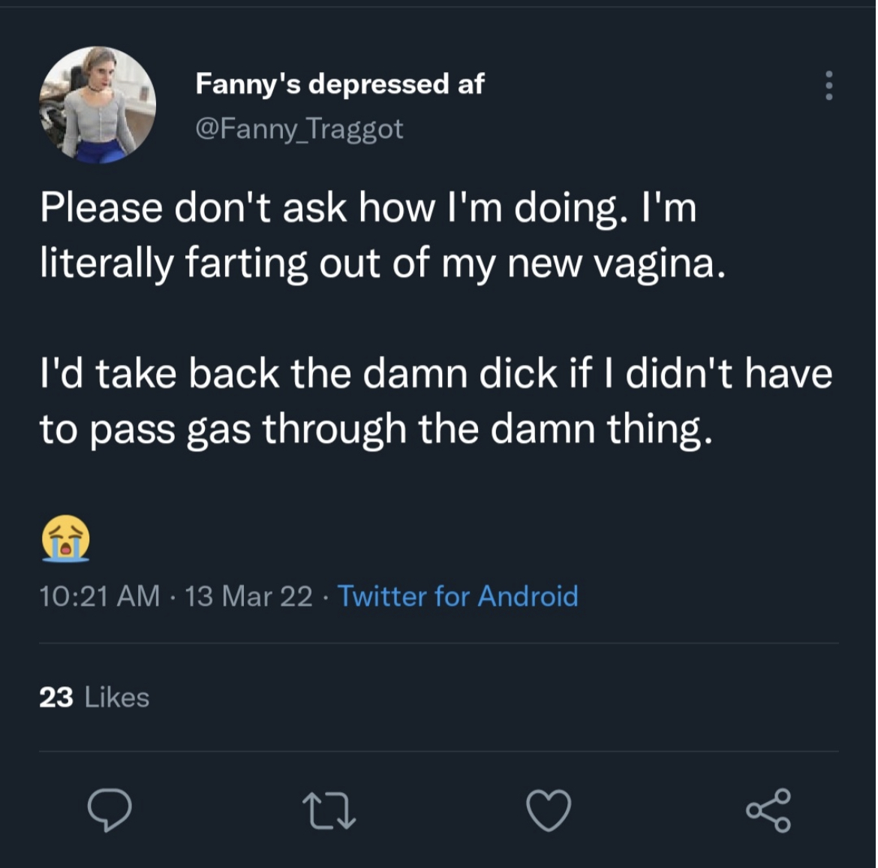View who liked via "23 Likes"

pyautogui.click(x=94, y=698)
